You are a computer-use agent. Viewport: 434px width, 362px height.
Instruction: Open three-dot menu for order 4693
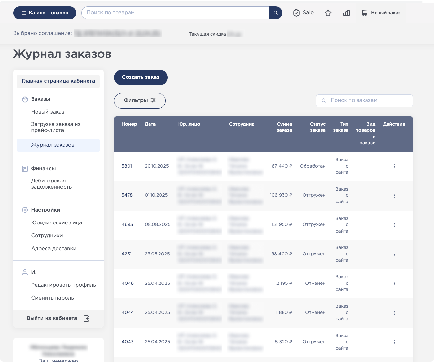pos(394,225)
